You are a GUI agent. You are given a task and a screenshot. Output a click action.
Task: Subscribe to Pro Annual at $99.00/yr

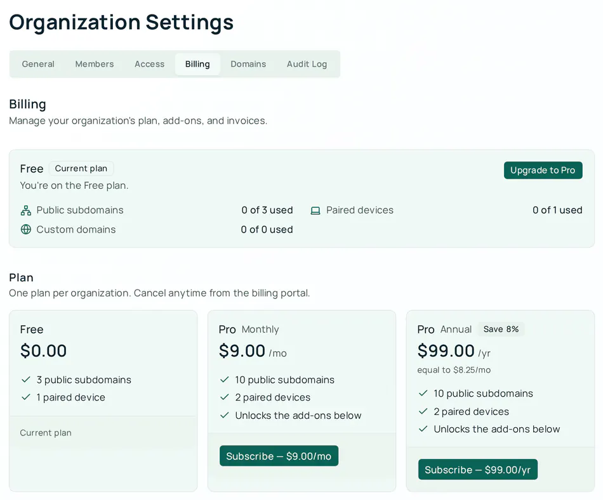tap(477, 470)
